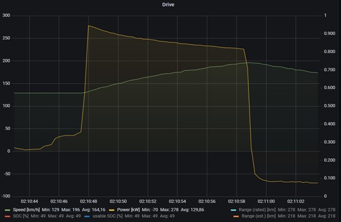
Task: Click the 02:10:44 time axis label
Action: point(29,202)
